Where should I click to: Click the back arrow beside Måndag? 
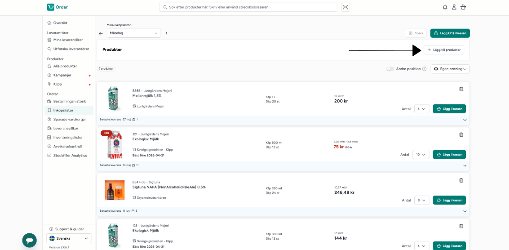(101, 33)
